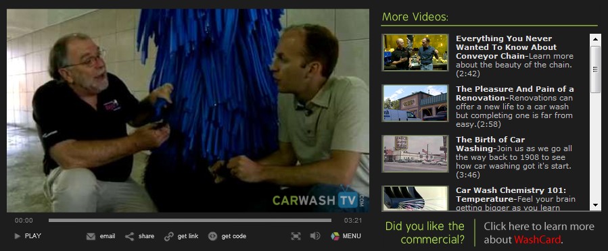608x251 pixels.
Task: Open the Everything You Never Wanted To Know title
Action: [x=507, y=47]
